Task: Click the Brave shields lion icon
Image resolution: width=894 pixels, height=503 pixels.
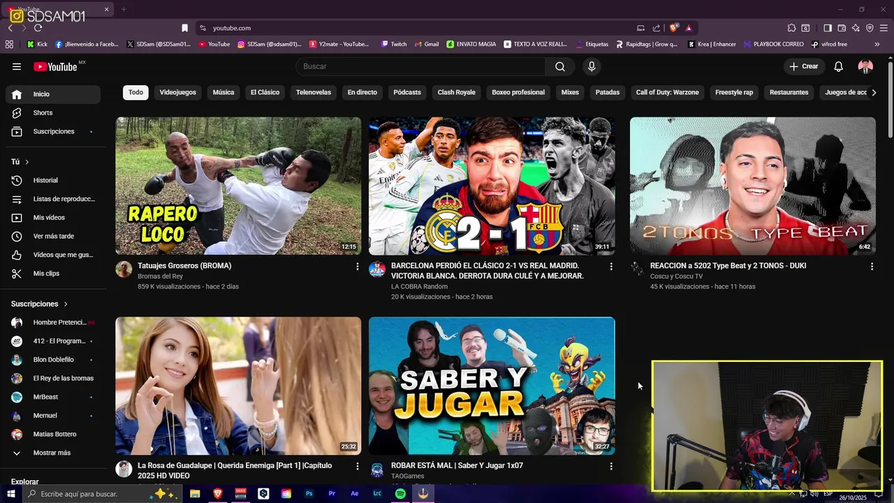Action: coord(673,28)
